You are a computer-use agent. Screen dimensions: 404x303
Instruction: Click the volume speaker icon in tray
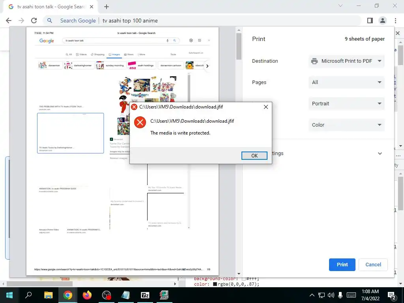pos(331,295)
